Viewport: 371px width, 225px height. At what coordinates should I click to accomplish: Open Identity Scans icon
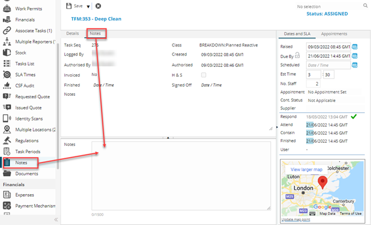click(x=7, y=118)
